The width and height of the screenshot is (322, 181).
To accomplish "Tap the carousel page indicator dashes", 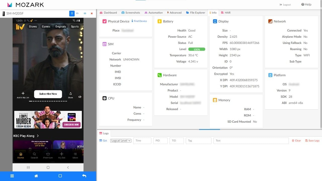I will click(x=48, y=101).
